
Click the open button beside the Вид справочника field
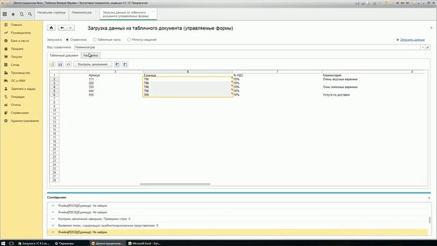pyautogui.click(x=428, y=47)
